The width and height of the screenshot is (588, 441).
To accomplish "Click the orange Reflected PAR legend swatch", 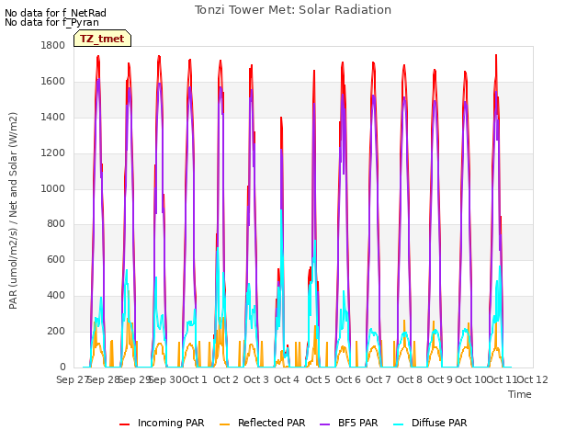I will pyautogui.click(x=224, y=424).
